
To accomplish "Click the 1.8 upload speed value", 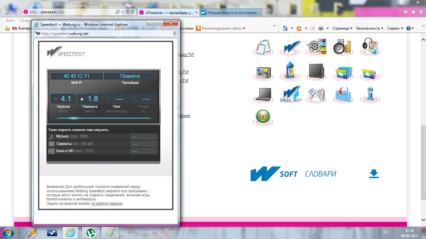I will [x=93, y=99].
